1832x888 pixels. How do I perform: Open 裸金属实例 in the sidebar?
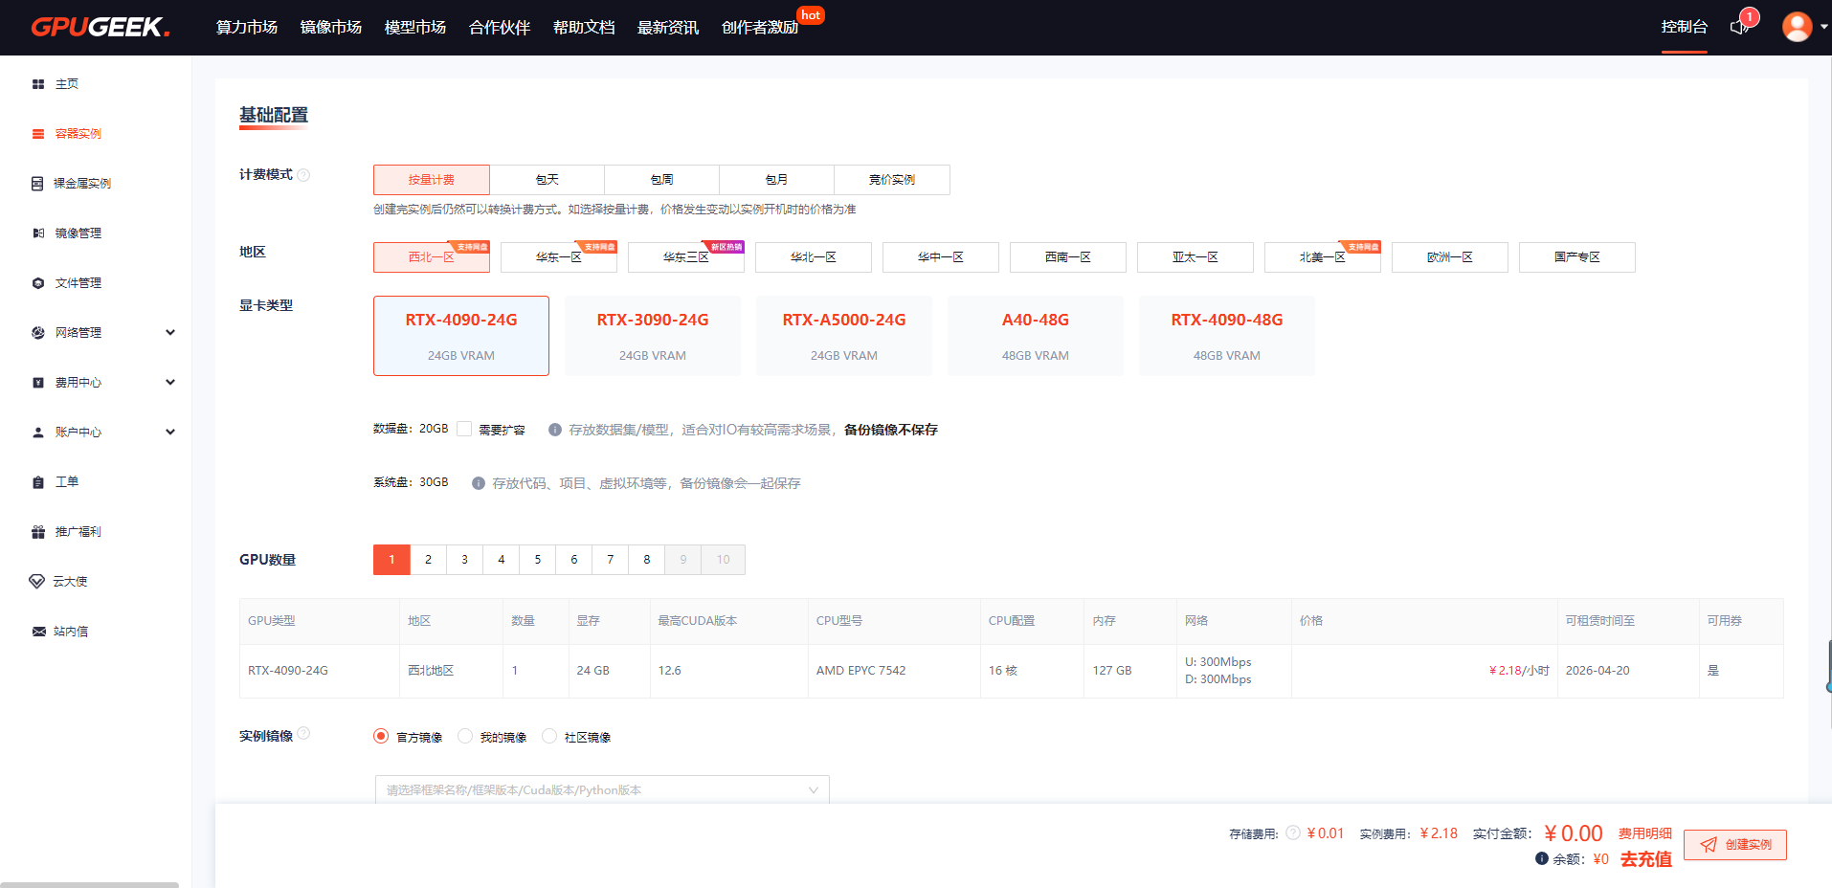[80, 183]
